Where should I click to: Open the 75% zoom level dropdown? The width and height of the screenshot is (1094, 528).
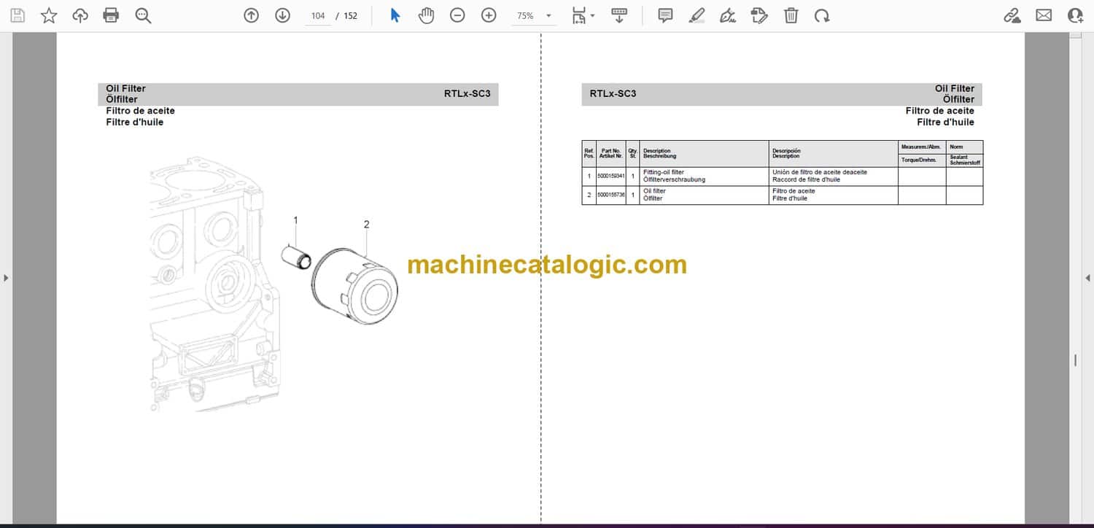coord(534,15)
